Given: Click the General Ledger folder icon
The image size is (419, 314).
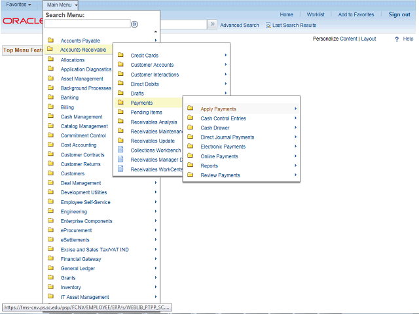Looking at the screenshot, I should pos(50,268).
